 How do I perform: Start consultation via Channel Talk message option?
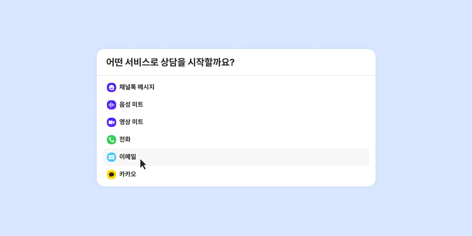[236, 87]
